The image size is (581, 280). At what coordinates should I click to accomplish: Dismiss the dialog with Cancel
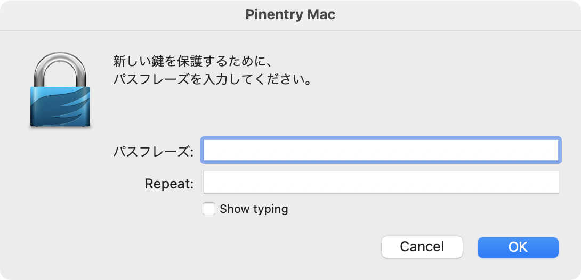[x=422, y=247]
